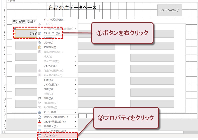Viewport: 198px width, 140px height.
Task: Select フォームのプロパティ menu entry
Action: [x=55, y=131]
